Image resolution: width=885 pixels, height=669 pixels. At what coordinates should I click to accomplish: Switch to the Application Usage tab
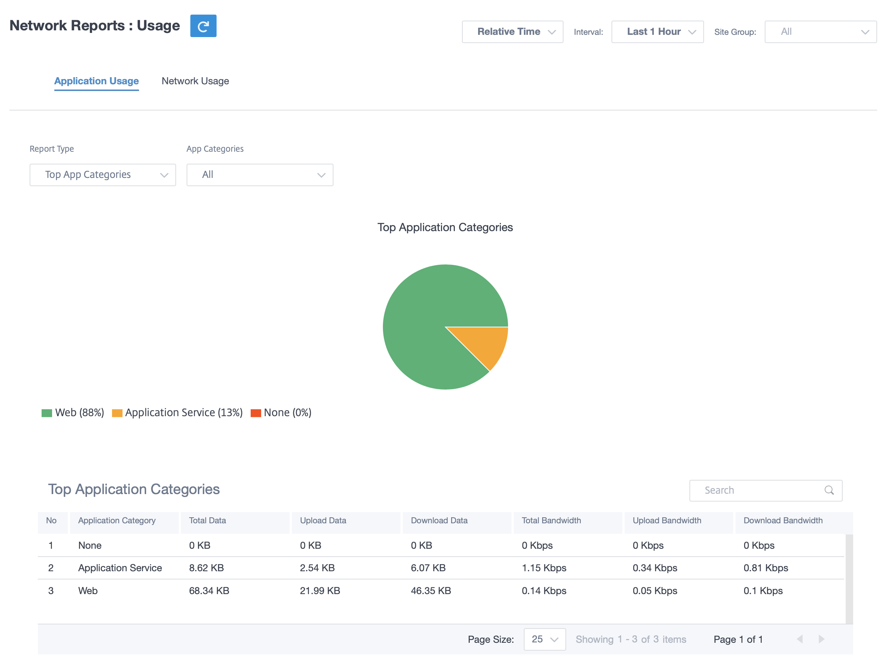point(96,81)
